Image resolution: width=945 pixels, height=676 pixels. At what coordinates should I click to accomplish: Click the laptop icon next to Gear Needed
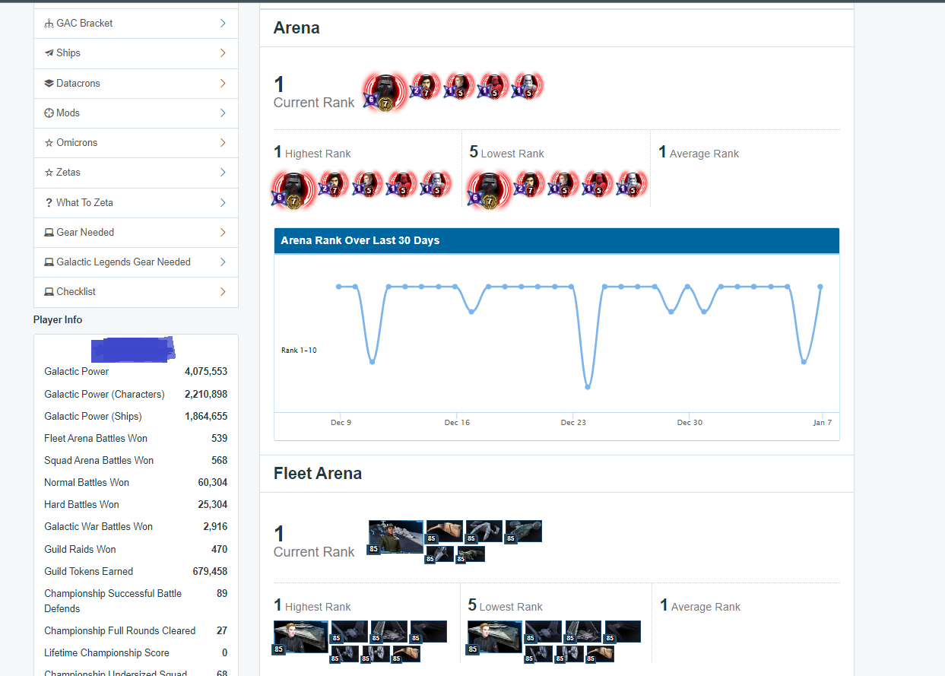[49, 233]
